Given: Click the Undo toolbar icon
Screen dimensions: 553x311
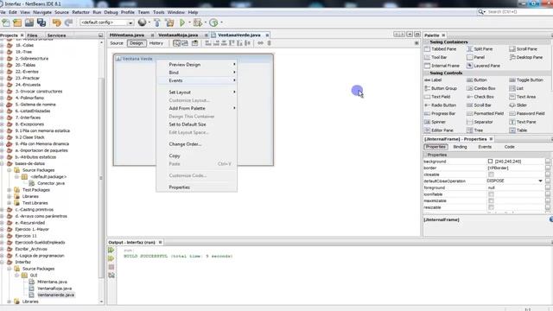Looking at the screenshot, I should click(x=57, y=22).
